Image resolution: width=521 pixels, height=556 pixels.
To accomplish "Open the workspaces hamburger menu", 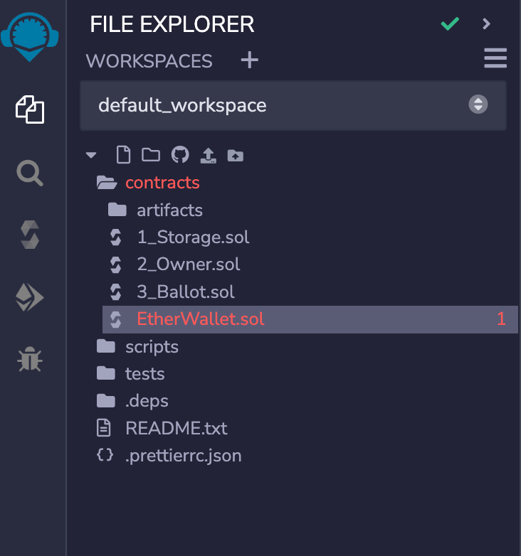I will pos(495,58).
